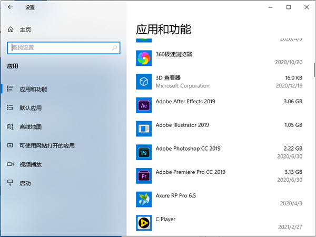
Task: Click the 3D 查看器 cube icon
Action: (x=144, y=82)
